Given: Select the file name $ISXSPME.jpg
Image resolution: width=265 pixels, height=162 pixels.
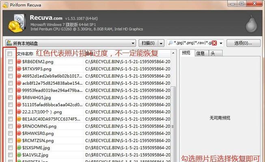Looking at the screenshot, I should coord(36,148).
